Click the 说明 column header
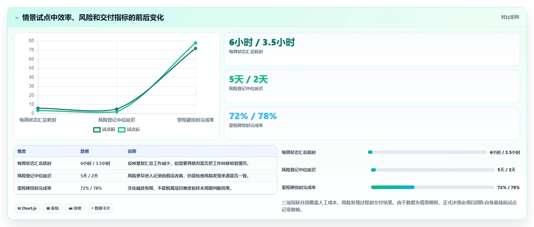534x227 pixels. coord(132,151)
